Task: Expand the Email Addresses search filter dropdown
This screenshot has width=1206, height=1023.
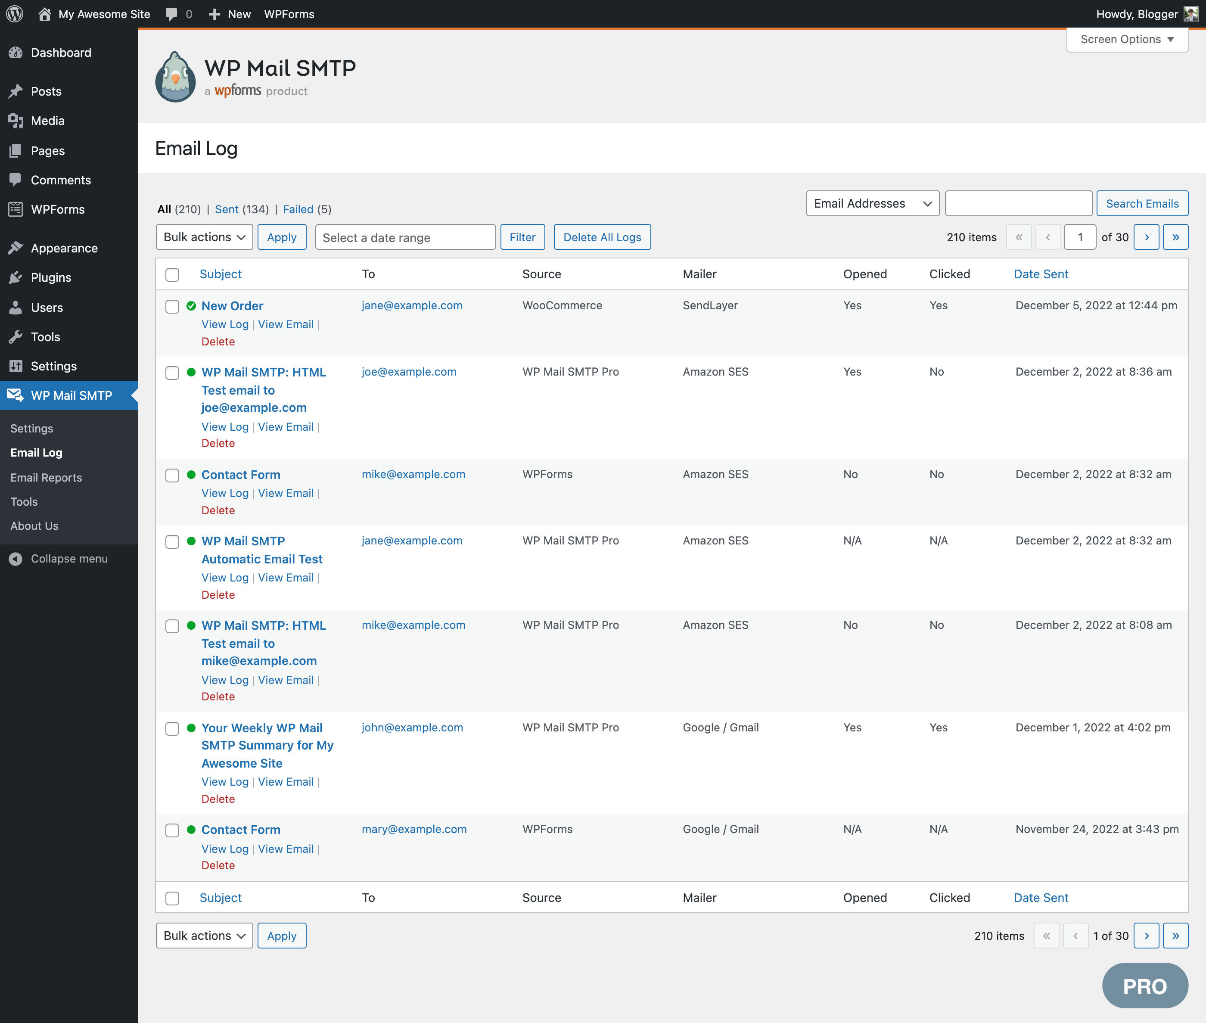Action: coord(871,203)
